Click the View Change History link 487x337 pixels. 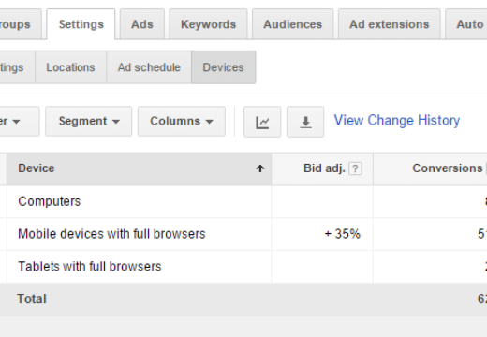(397, 121)
